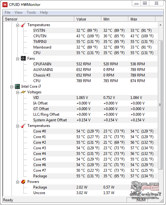Select the Core #1 temperature row
Image resolution: width=166 pixels, height=205 pixels.
click(x=95, y=137)
